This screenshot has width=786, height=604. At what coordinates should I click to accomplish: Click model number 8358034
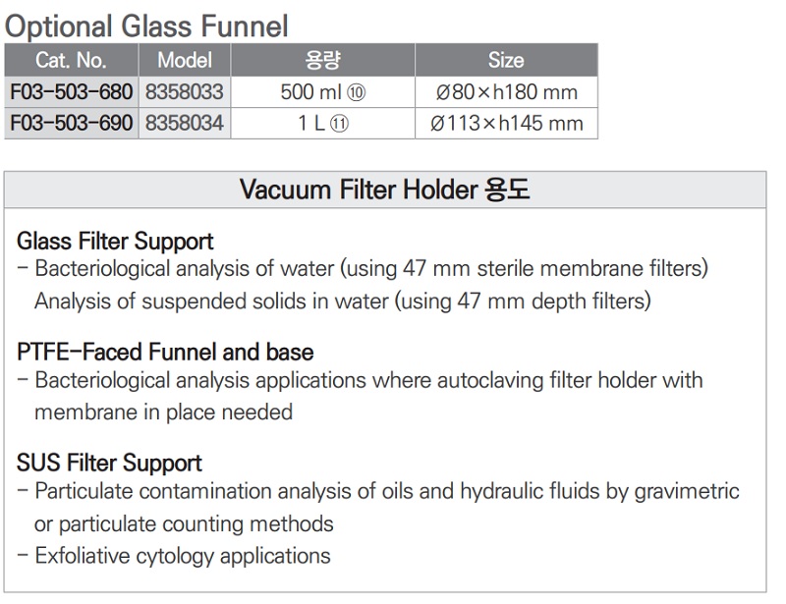[185, 123]
